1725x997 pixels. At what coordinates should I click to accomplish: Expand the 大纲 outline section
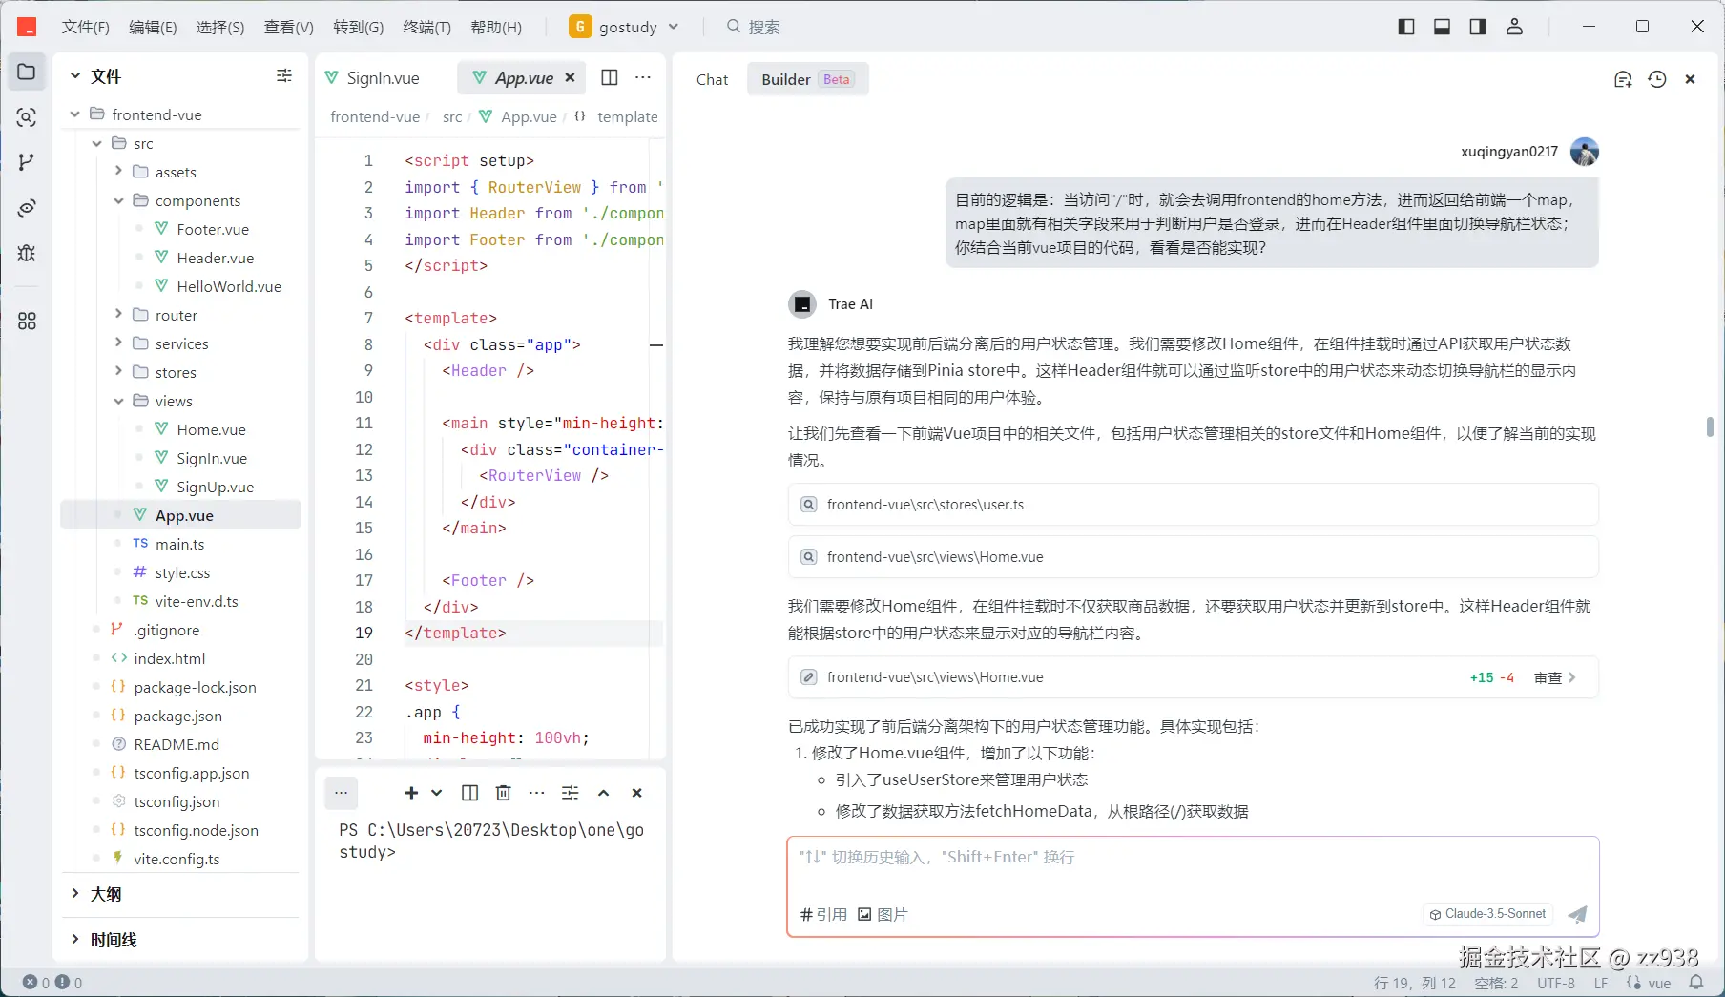(x=75, y=894)
